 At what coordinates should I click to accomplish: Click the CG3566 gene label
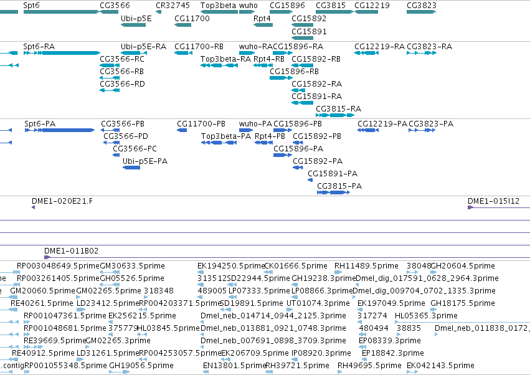(x=115, y=6)
